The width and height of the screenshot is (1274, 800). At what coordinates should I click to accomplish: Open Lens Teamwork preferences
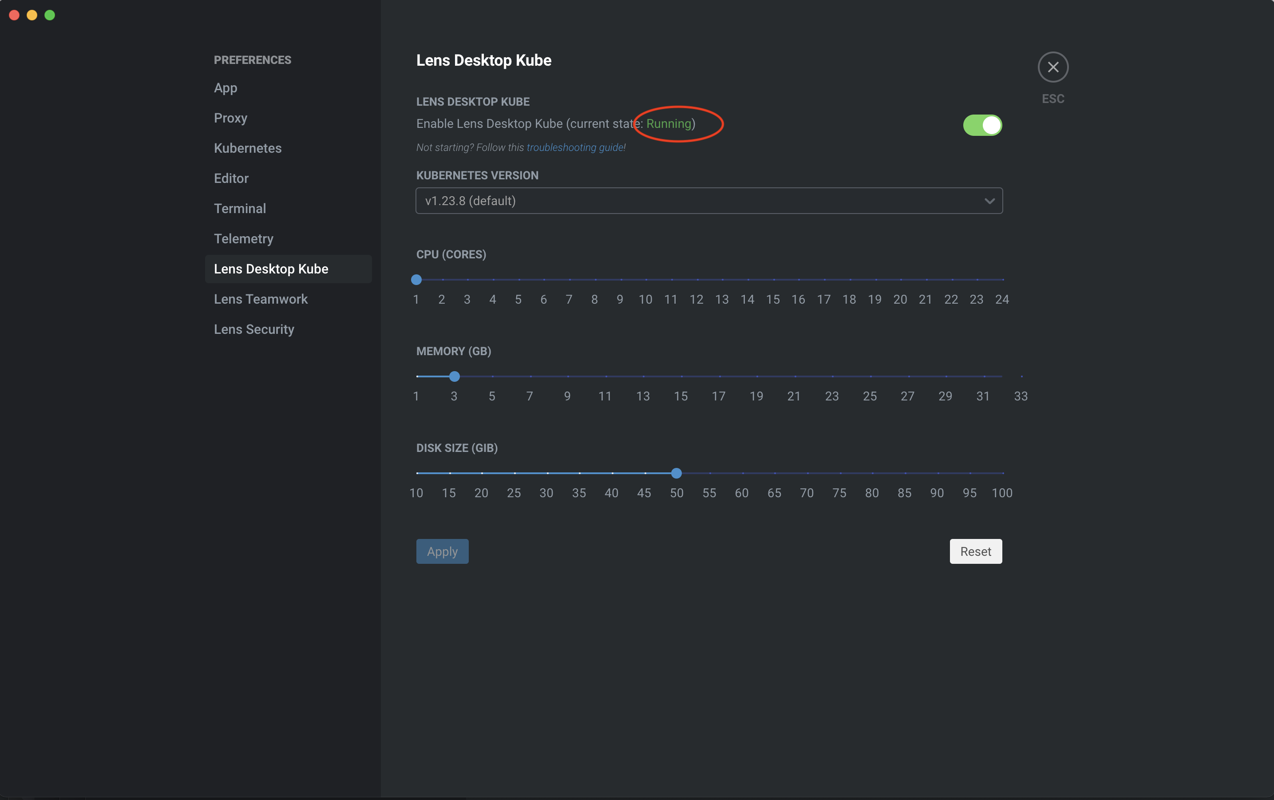click(x=260, y=299)
